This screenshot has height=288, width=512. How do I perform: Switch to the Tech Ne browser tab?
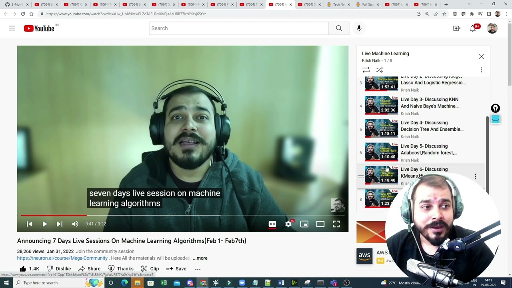click(x=338, y=4)
